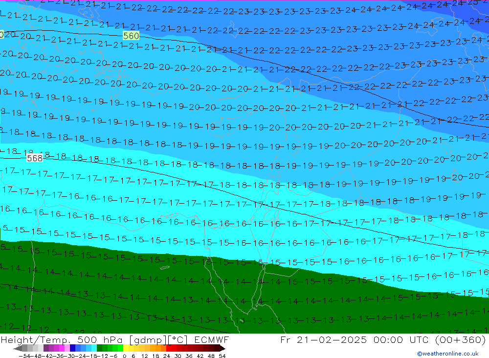This screenshot has height=358, width=489.
Task: Pick the bright yellow legend swatch above 0
Action: 126,348
